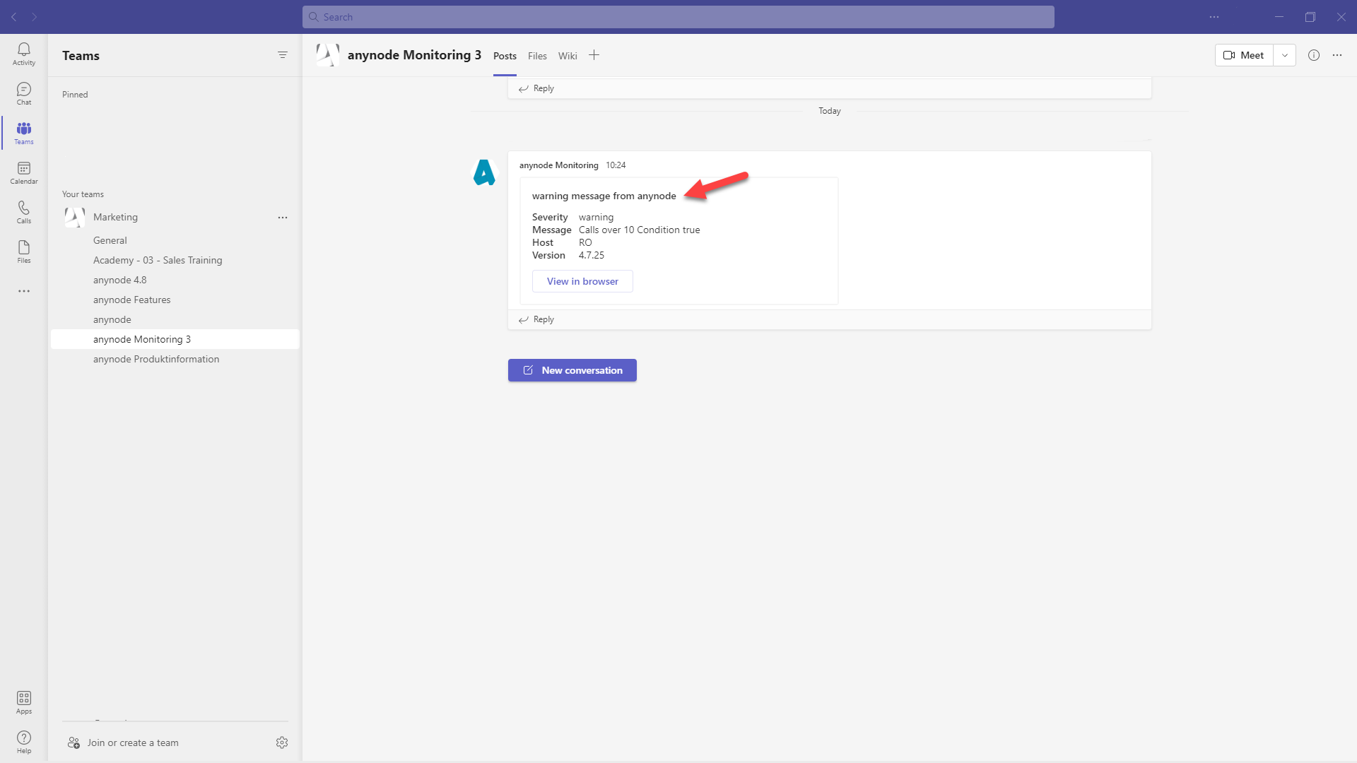Open the Activity feed
1357x763 pixels.
(x=24, y=54)
